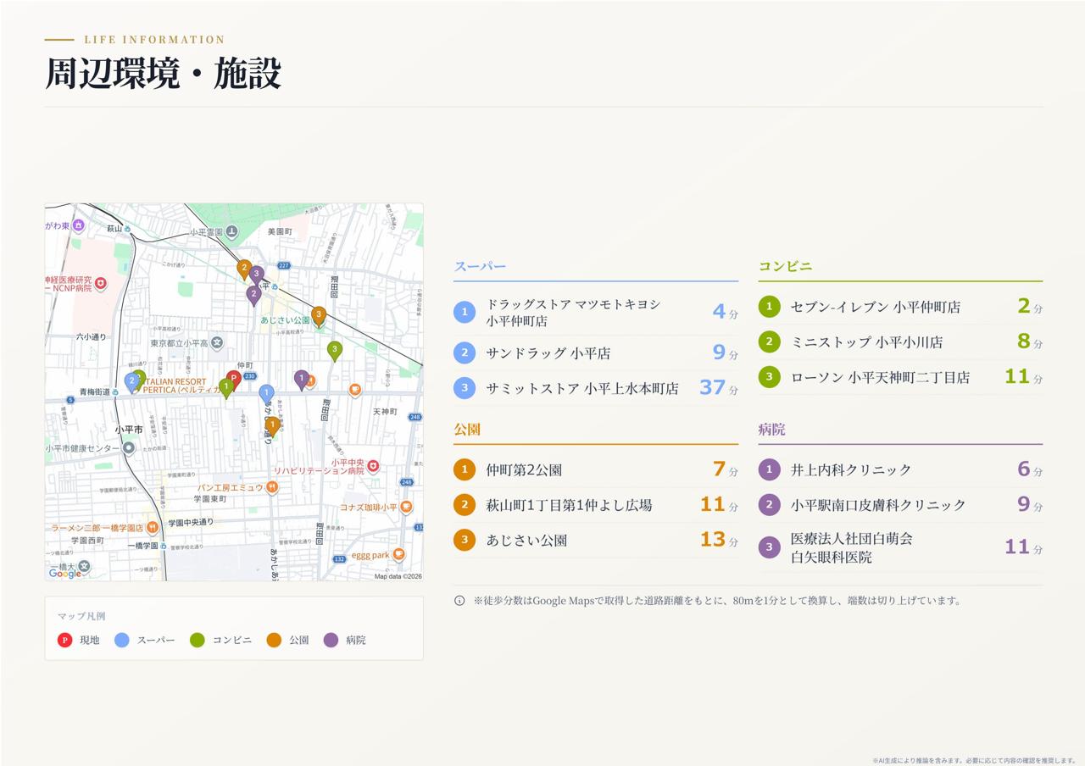The height and width of the screenshot is (766, 1085).
Task: Click the red P property marker on the map
Action: [234, 380]
